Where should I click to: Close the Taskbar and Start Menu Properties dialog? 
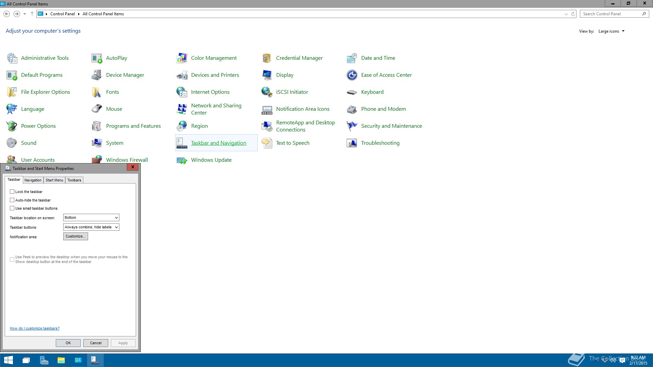click(x=133, y=167)
